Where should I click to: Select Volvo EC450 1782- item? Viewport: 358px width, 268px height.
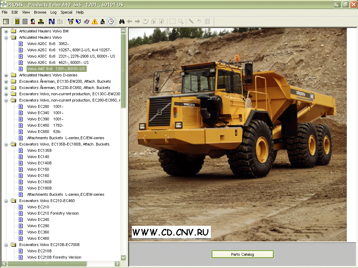pyautogui.click(x=45, y=125)
